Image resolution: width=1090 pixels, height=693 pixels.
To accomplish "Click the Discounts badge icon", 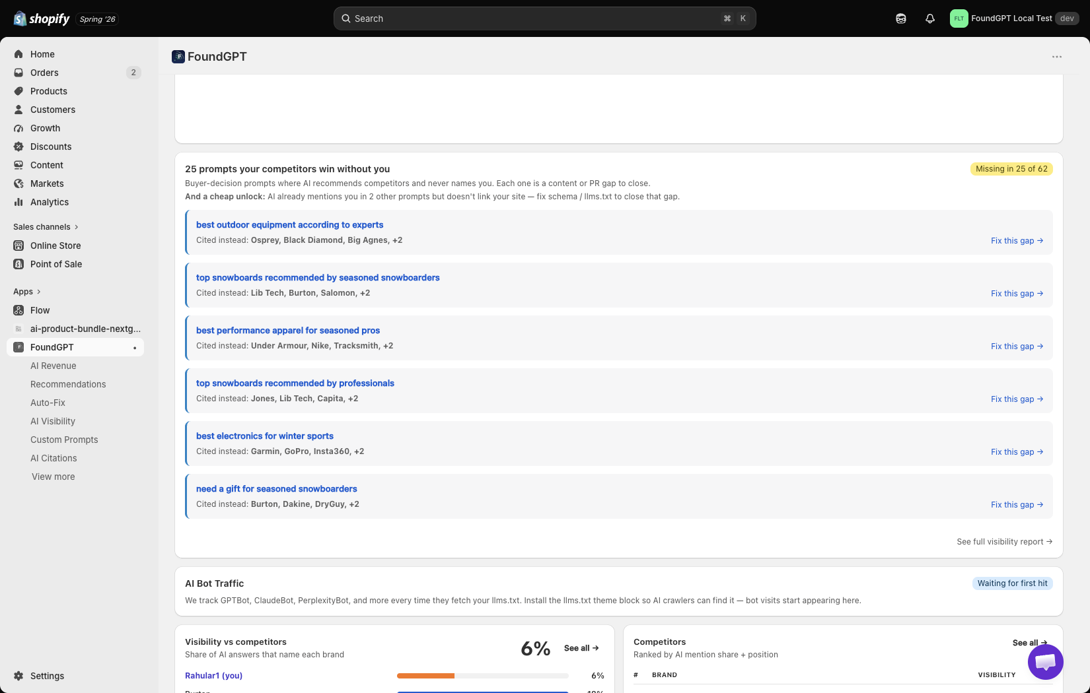I will pos(18,147).
